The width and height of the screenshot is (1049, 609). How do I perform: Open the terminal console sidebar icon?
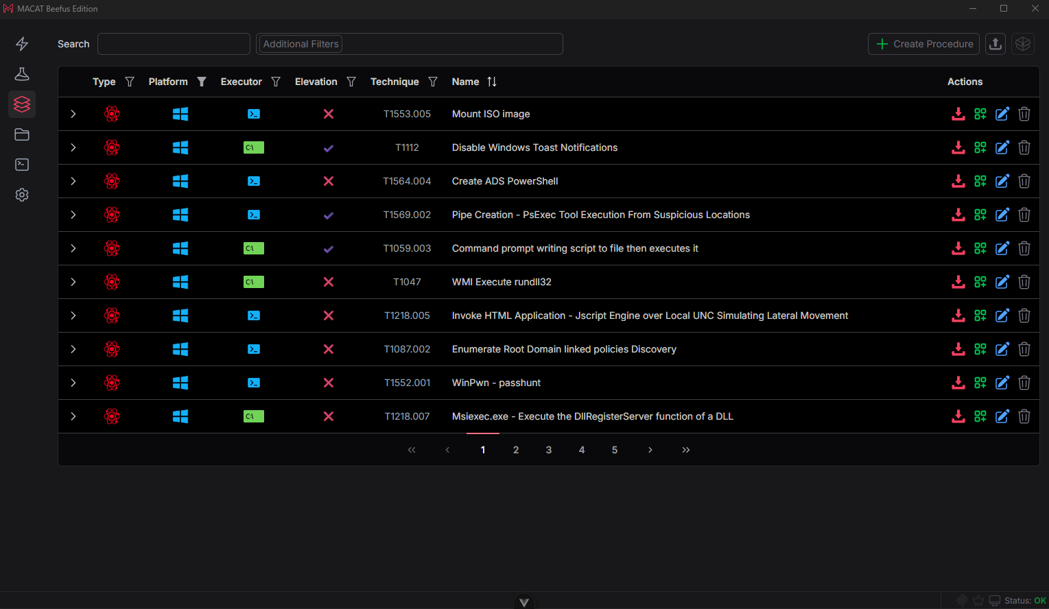pyautogui.click(x=22, y=165)
